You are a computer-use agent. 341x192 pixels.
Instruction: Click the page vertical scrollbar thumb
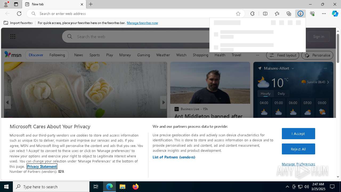coord(338,49)
